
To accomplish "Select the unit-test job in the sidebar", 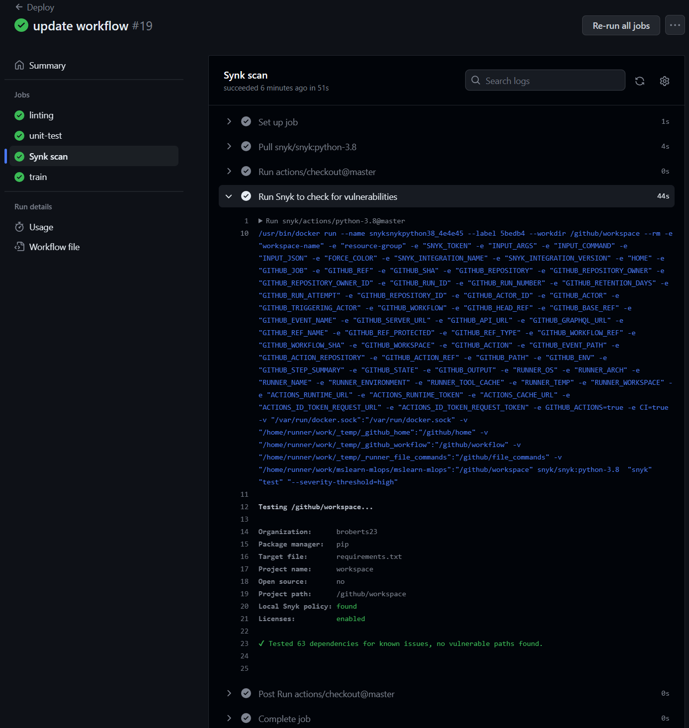I will coord(45,135).
